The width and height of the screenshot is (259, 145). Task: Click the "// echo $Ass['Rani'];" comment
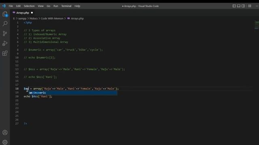[x=40, y=77]
